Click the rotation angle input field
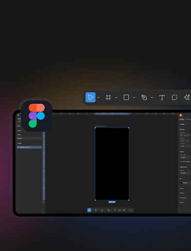Viewport: 191px width, 251px height. 185,146
